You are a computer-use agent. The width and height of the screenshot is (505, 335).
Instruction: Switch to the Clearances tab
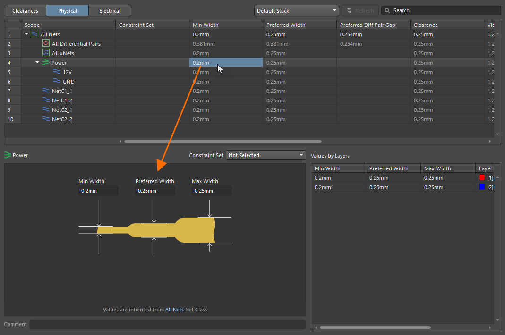25,10
